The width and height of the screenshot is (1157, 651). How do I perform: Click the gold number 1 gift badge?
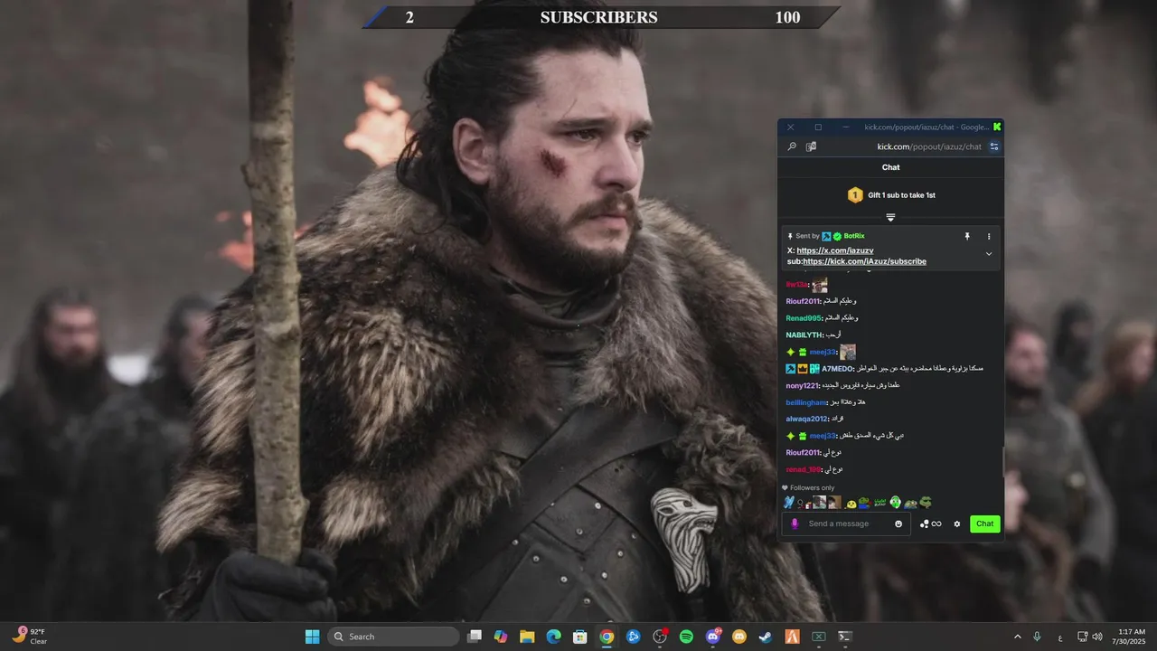[855, 195]
